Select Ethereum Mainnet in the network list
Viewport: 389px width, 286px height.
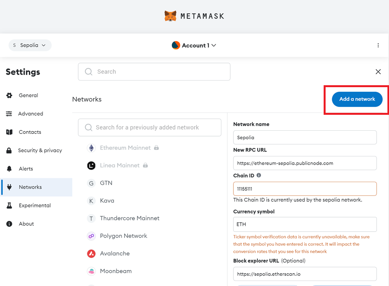click(118, 148)
